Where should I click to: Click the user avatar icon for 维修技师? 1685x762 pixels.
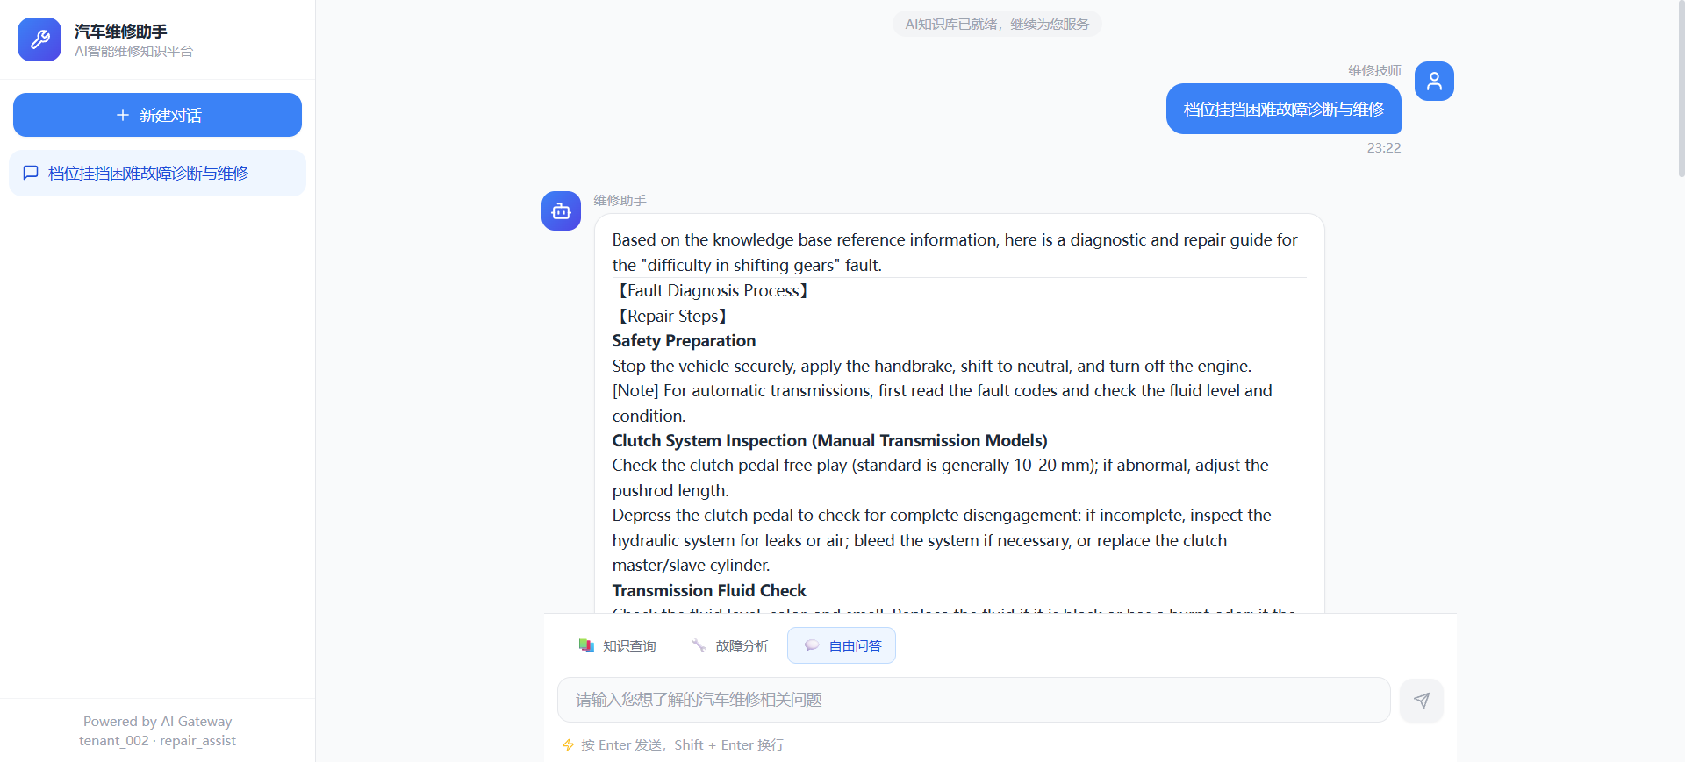(x=1434, y=81)
